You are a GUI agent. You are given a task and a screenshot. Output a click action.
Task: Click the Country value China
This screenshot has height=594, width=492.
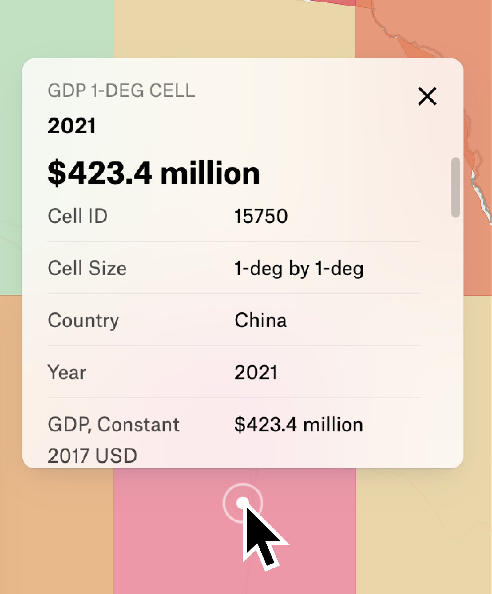coord(260,320)
